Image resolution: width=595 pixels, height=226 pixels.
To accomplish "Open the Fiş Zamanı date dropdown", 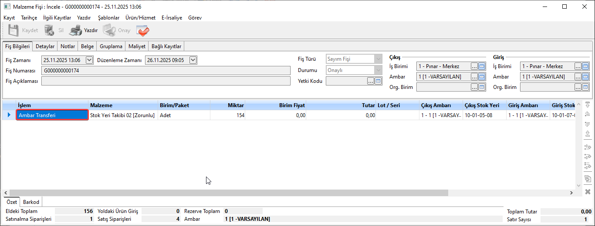I will tap(90, 60).
